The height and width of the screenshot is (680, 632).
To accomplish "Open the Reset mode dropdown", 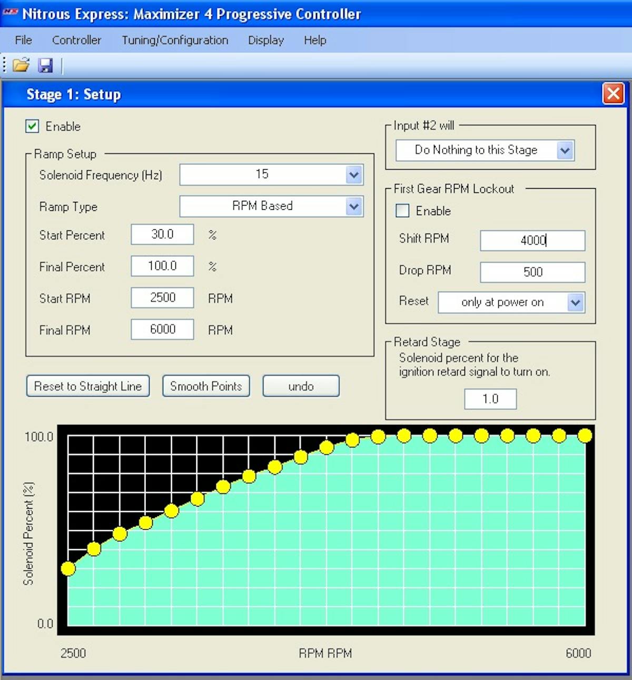I will point(576,303).
